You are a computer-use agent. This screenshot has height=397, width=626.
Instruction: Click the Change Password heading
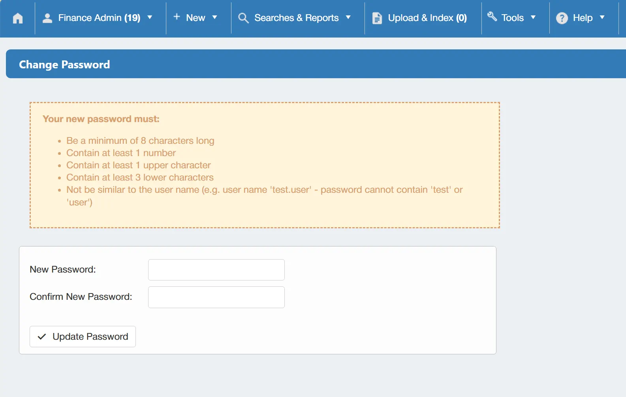pos(64,64)
